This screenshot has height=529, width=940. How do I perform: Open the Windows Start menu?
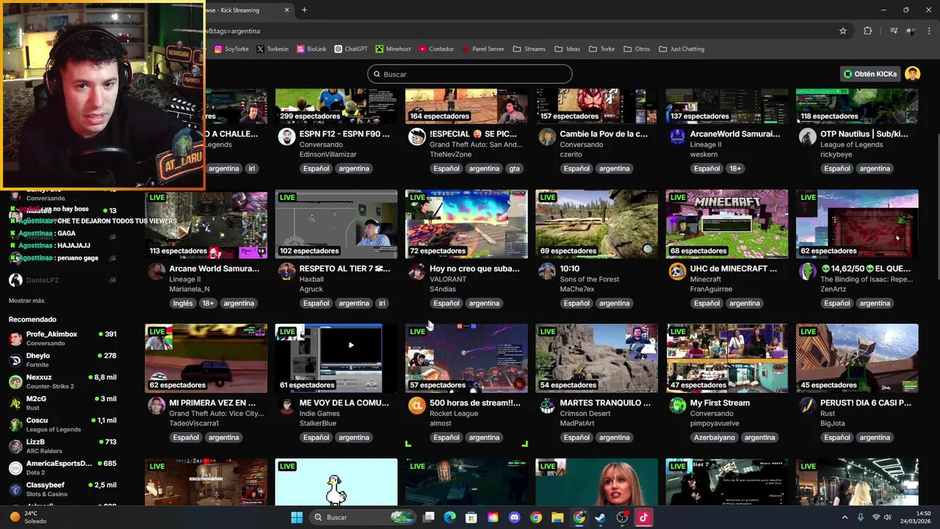(297, 517)
